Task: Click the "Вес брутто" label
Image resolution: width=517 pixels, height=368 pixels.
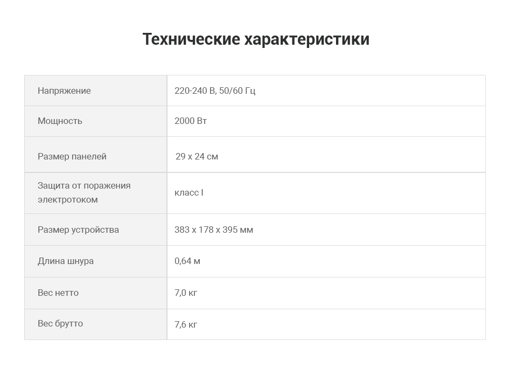Action: [60, 323]
